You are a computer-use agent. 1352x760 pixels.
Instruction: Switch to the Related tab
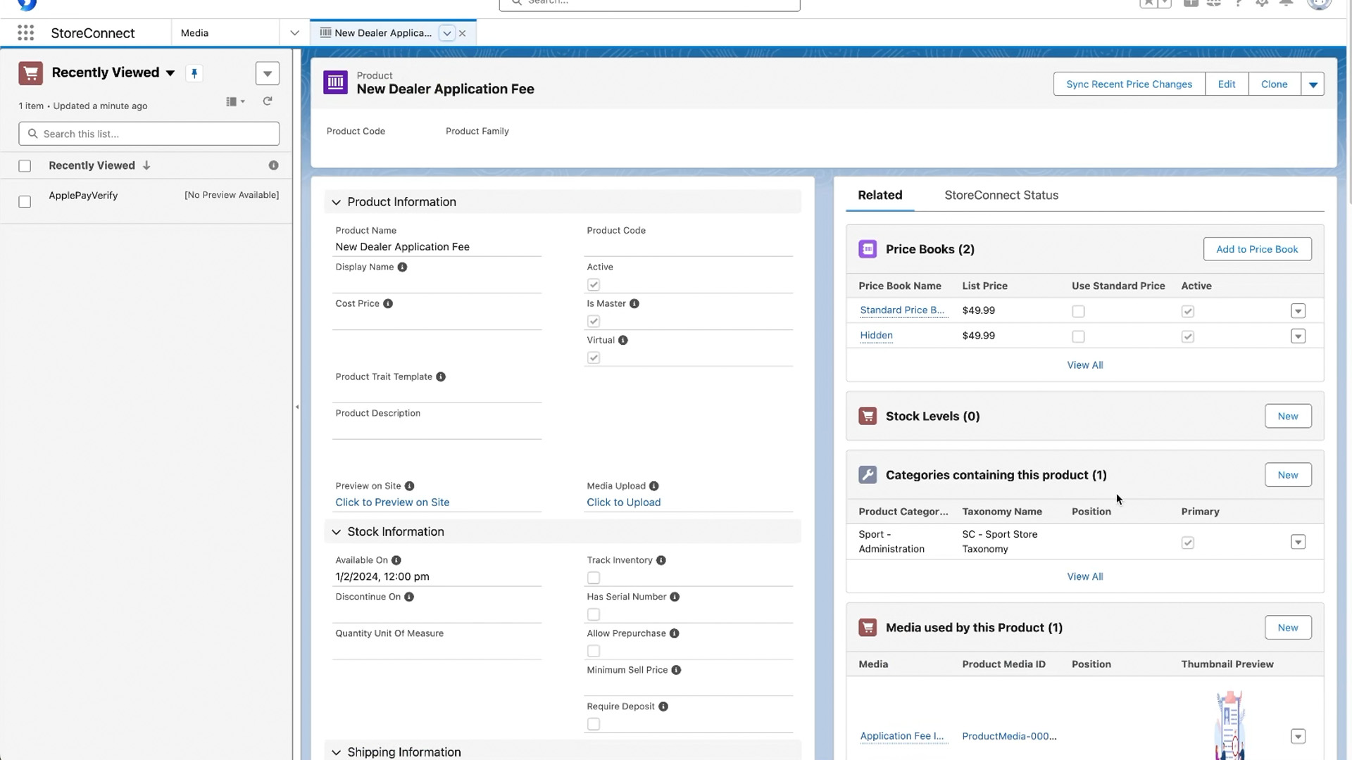(880, 196)
